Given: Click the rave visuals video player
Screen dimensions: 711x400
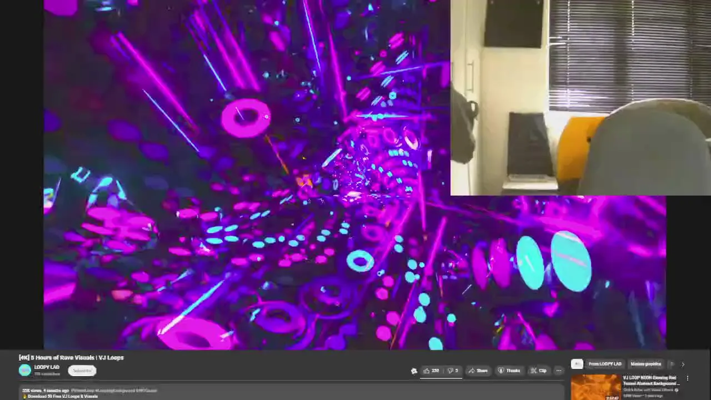Looking at the screenshot, I should [x=247, y=174].
